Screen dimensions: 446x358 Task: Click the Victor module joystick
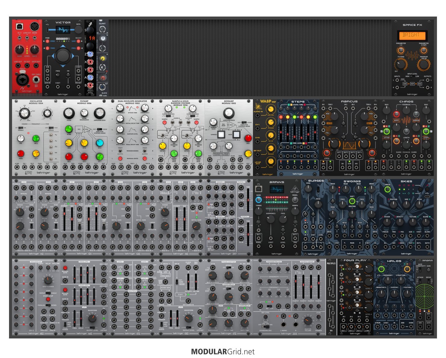pos(63,56)
